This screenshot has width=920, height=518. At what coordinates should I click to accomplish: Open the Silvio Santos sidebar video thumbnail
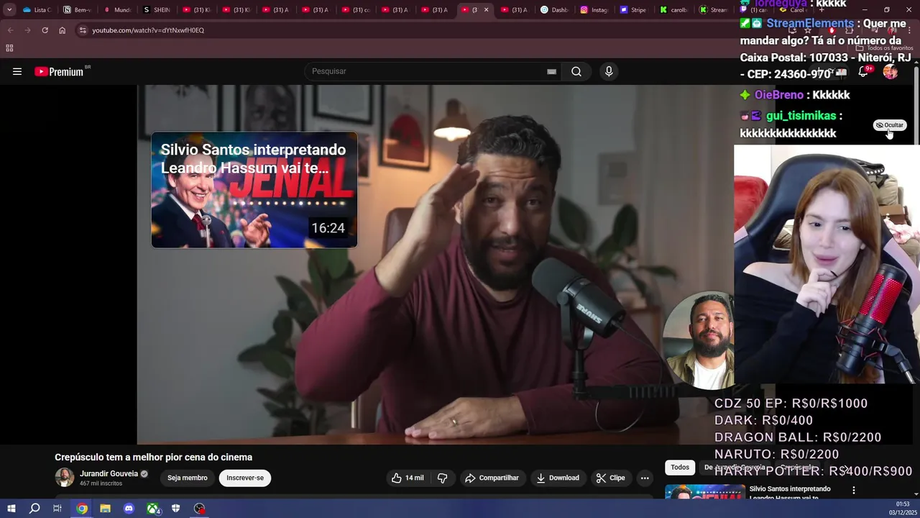(704, 491)
